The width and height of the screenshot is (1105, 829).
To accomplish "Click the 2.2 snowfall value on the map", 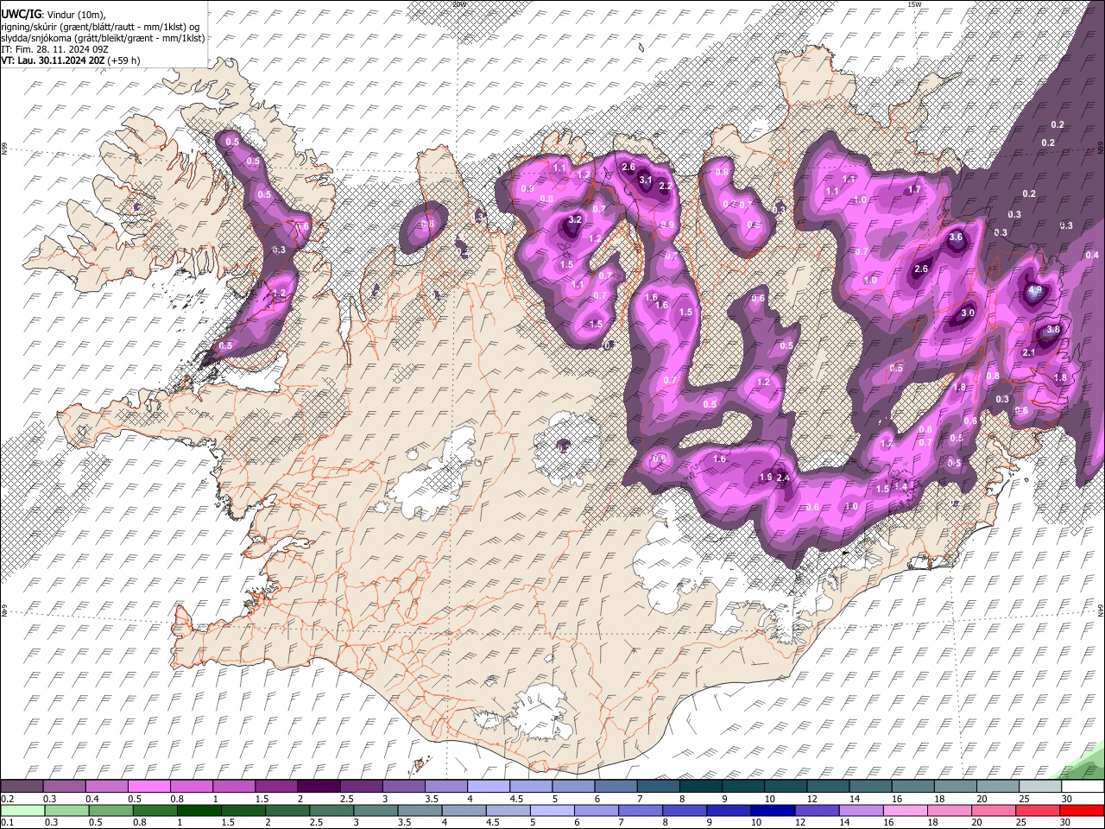I will click(x=666, y=186).
